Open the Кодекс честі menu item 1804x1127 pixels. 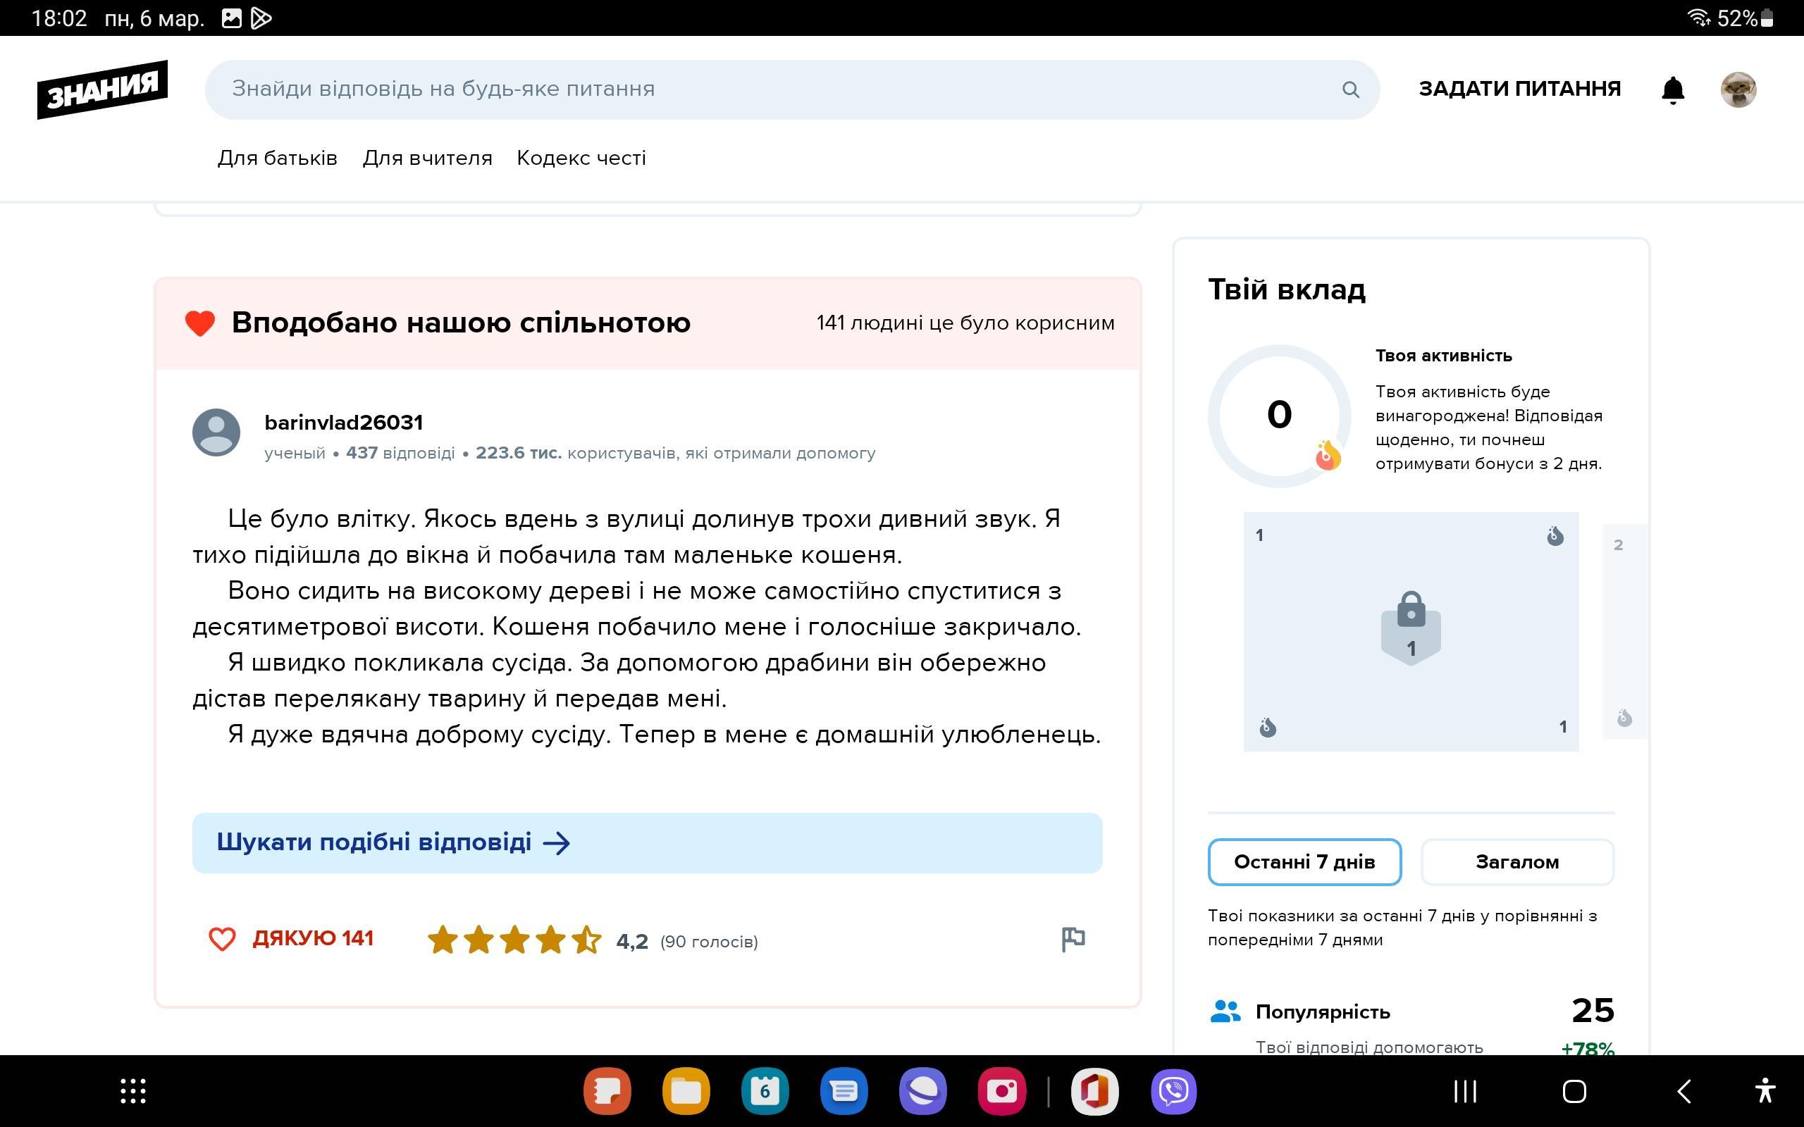(x=581, y=158)
